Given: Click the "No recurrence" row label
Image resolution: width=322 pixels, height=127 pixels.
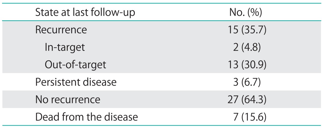Looking at the screenshot, I should [x=68, y=100].
